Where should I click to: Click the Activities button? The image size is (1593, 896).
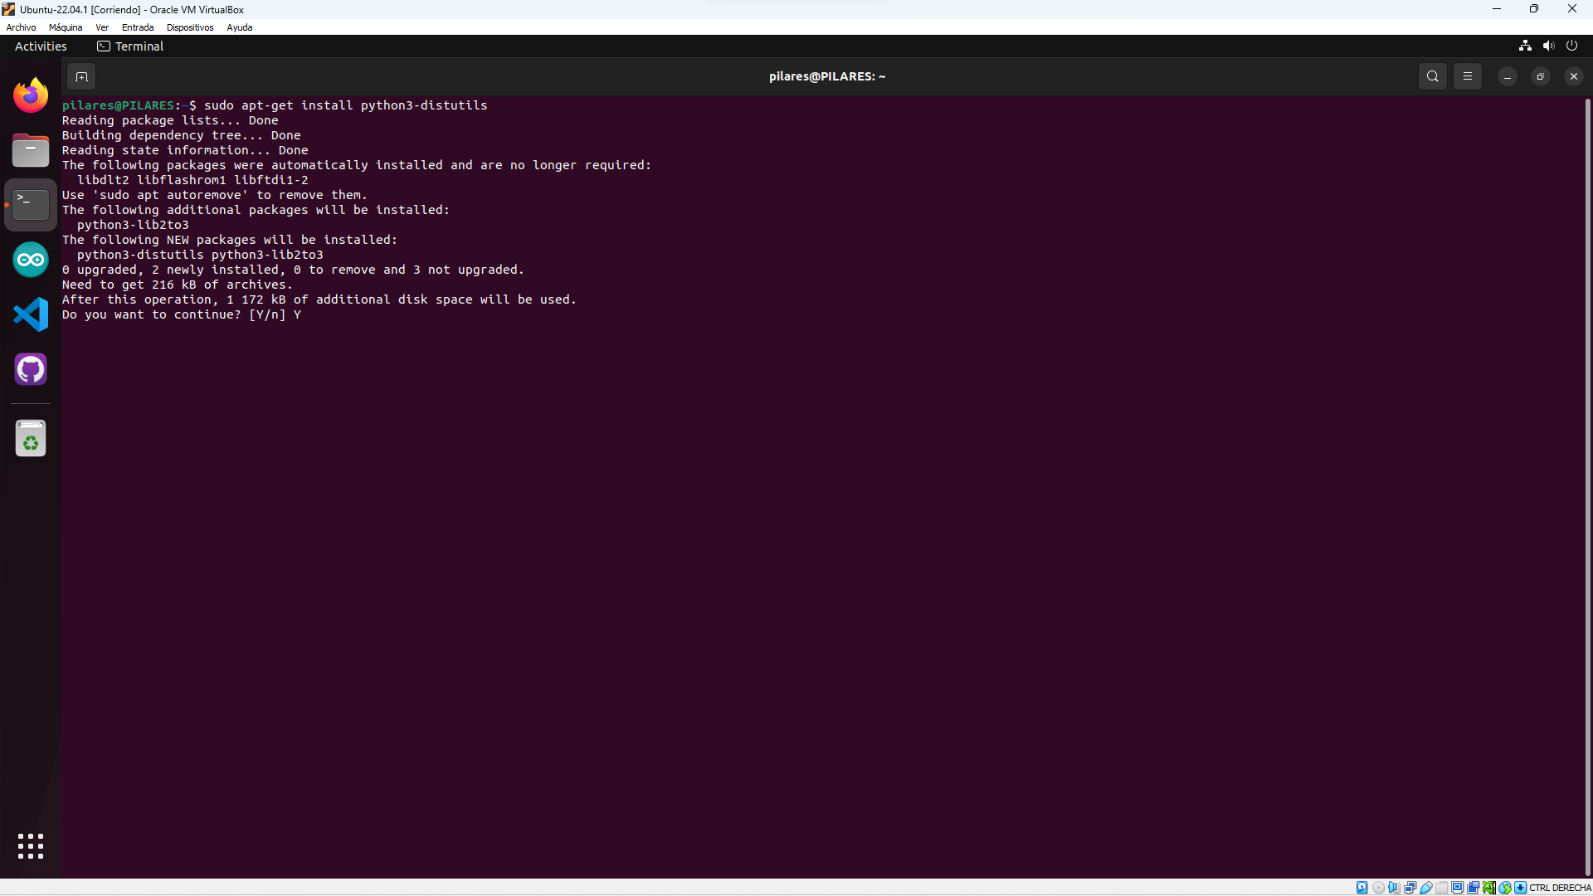coord(41,46)
